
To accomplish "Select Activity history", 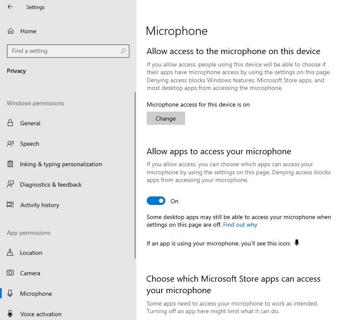I will [40, 205].
